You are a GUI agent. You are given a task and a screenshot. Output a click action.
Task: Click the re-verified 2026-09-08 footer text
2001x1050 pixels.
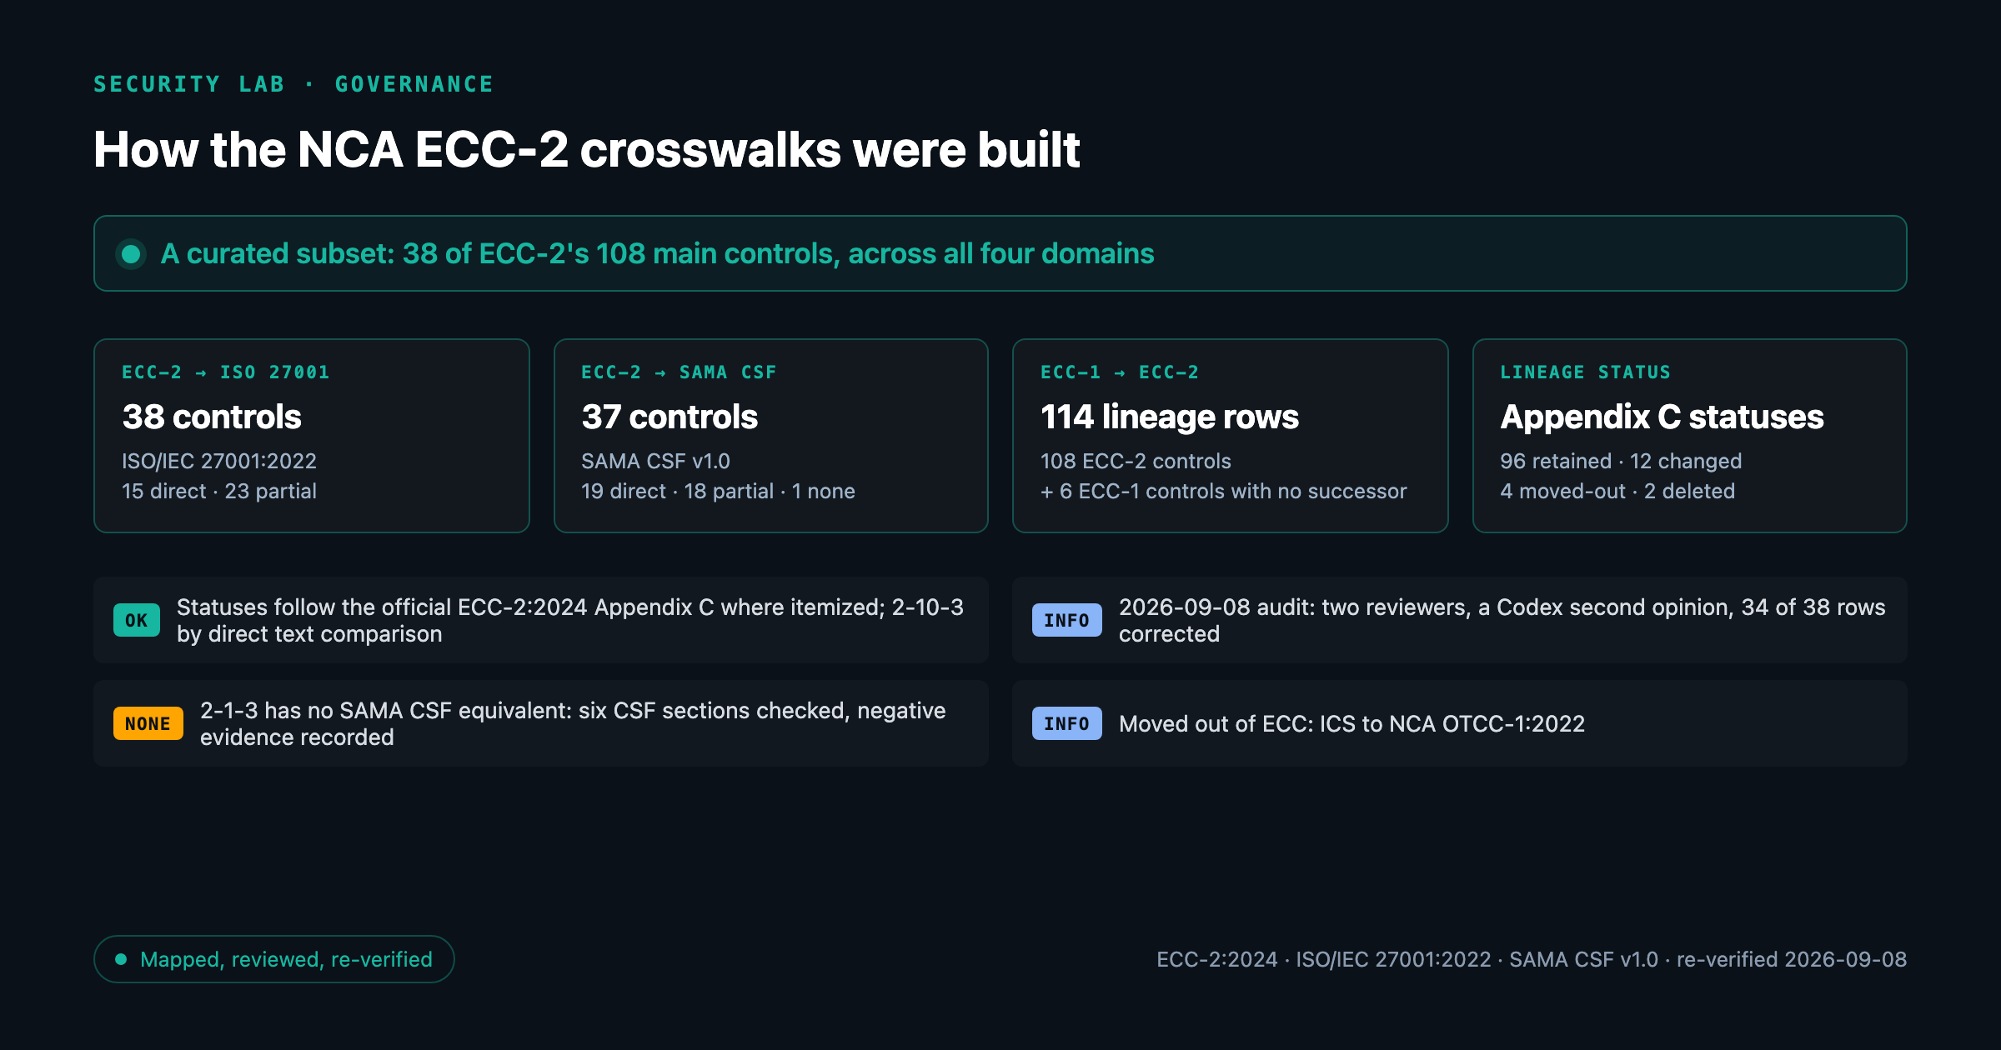[x=1792, y=959]
